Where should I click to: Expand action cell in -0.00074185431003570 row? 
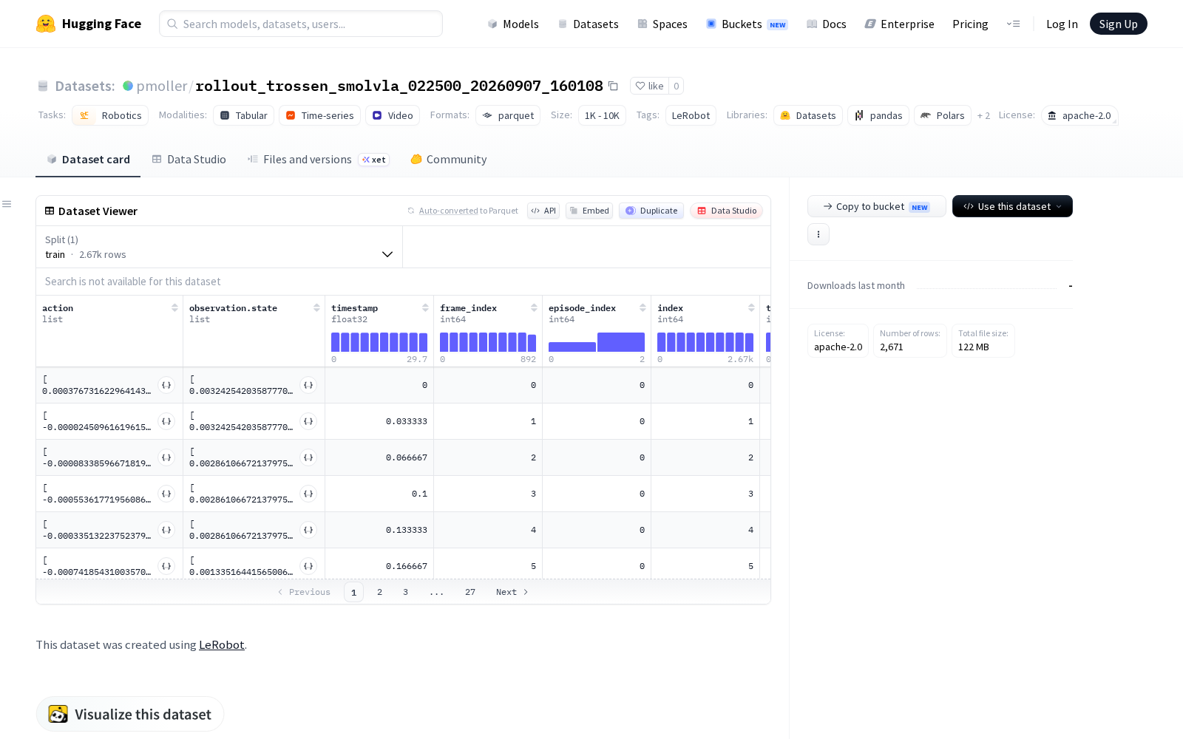(x=166, y=566)
